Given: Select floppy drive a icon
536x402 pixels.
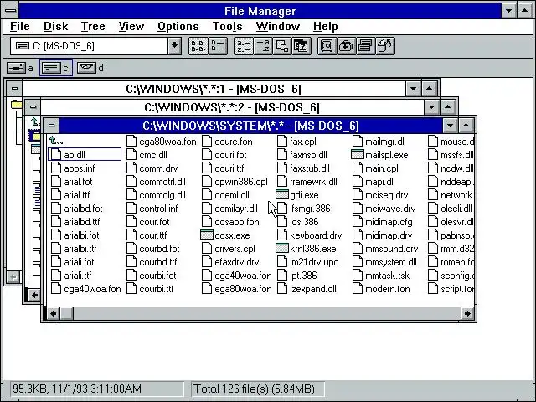Looking at the screenshot, I should [16, 68].
